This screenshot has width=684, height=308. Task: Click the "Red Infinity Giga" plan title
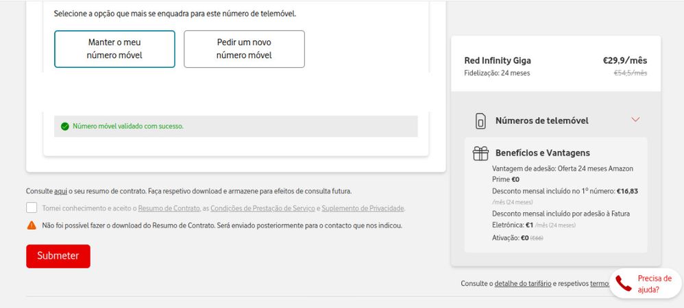[x=498, y=60]
